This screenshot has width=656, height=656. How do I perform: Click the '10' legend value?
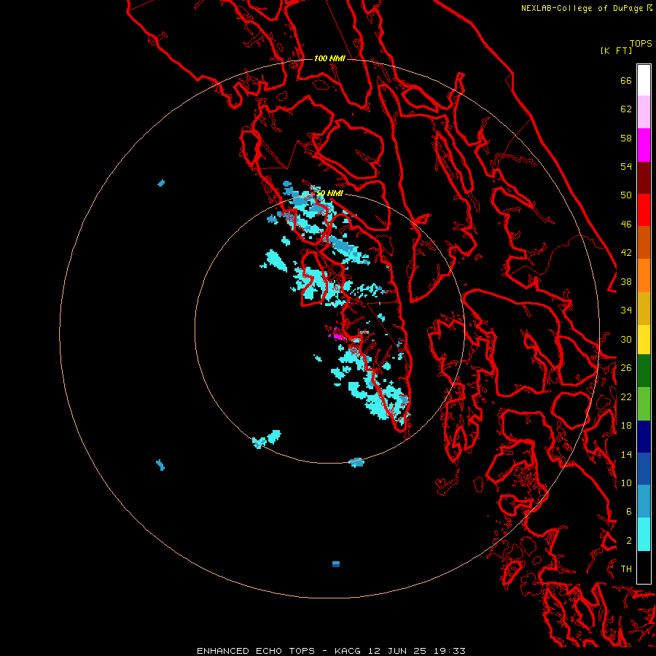click(626, 483)
